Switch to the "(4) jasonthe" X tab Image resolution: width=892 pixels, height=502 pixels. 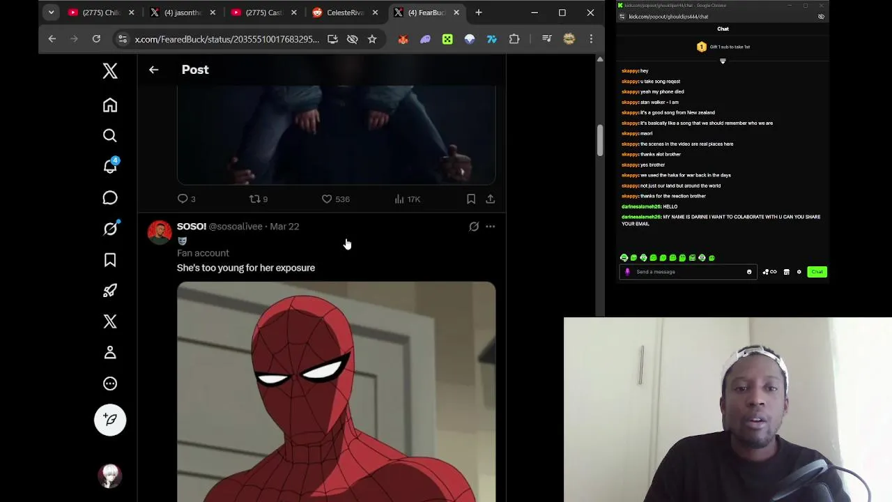[x=183, y=13]
